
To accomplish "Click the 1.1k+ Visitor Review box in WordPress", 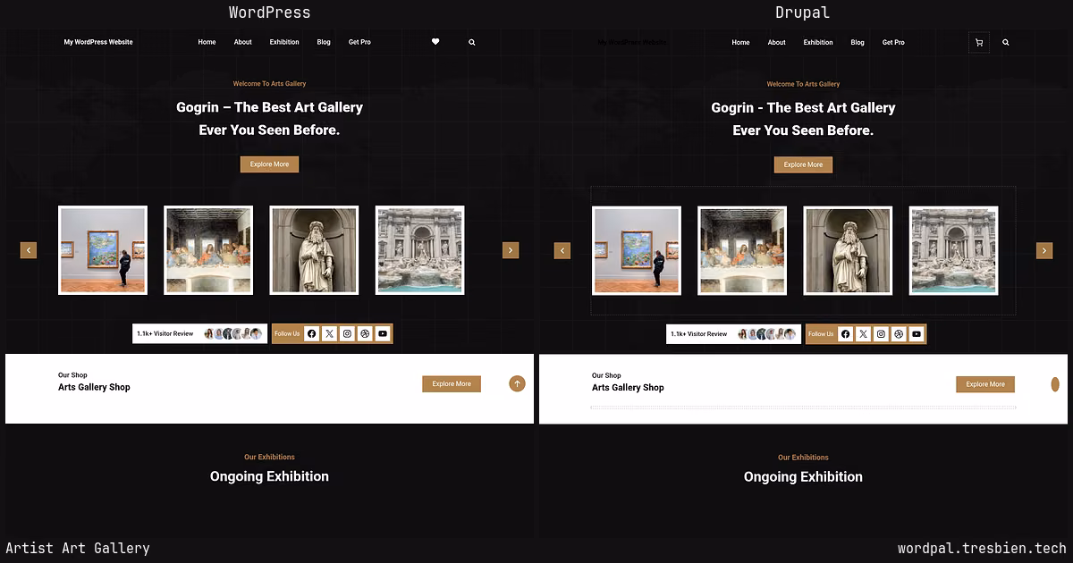I will tap(199, 333).
